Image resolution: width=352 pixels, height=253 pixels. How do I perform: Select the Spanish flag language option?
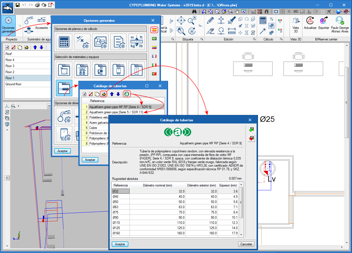[x=154, y=30]
